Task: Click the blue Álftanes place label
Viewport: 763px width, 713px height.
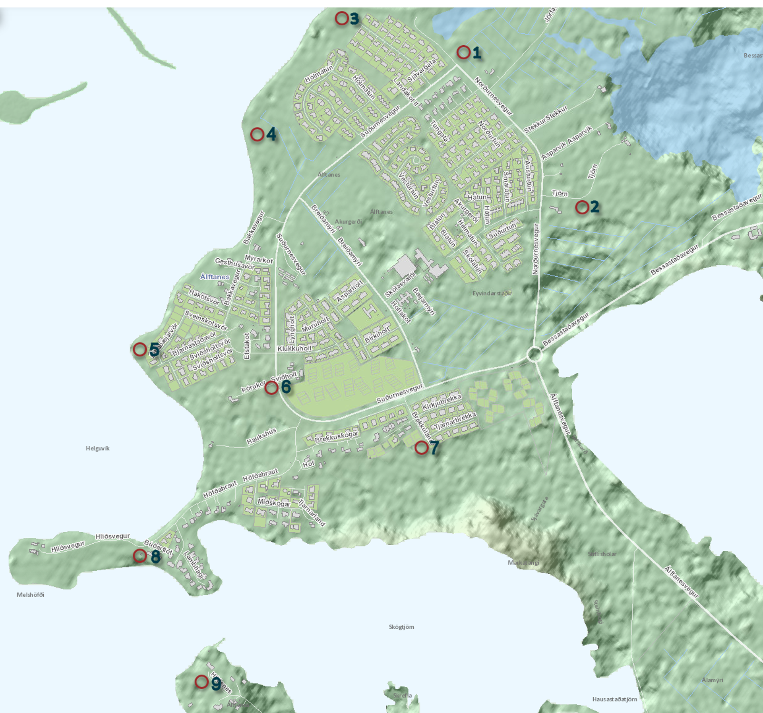Action: pos(215,277)
